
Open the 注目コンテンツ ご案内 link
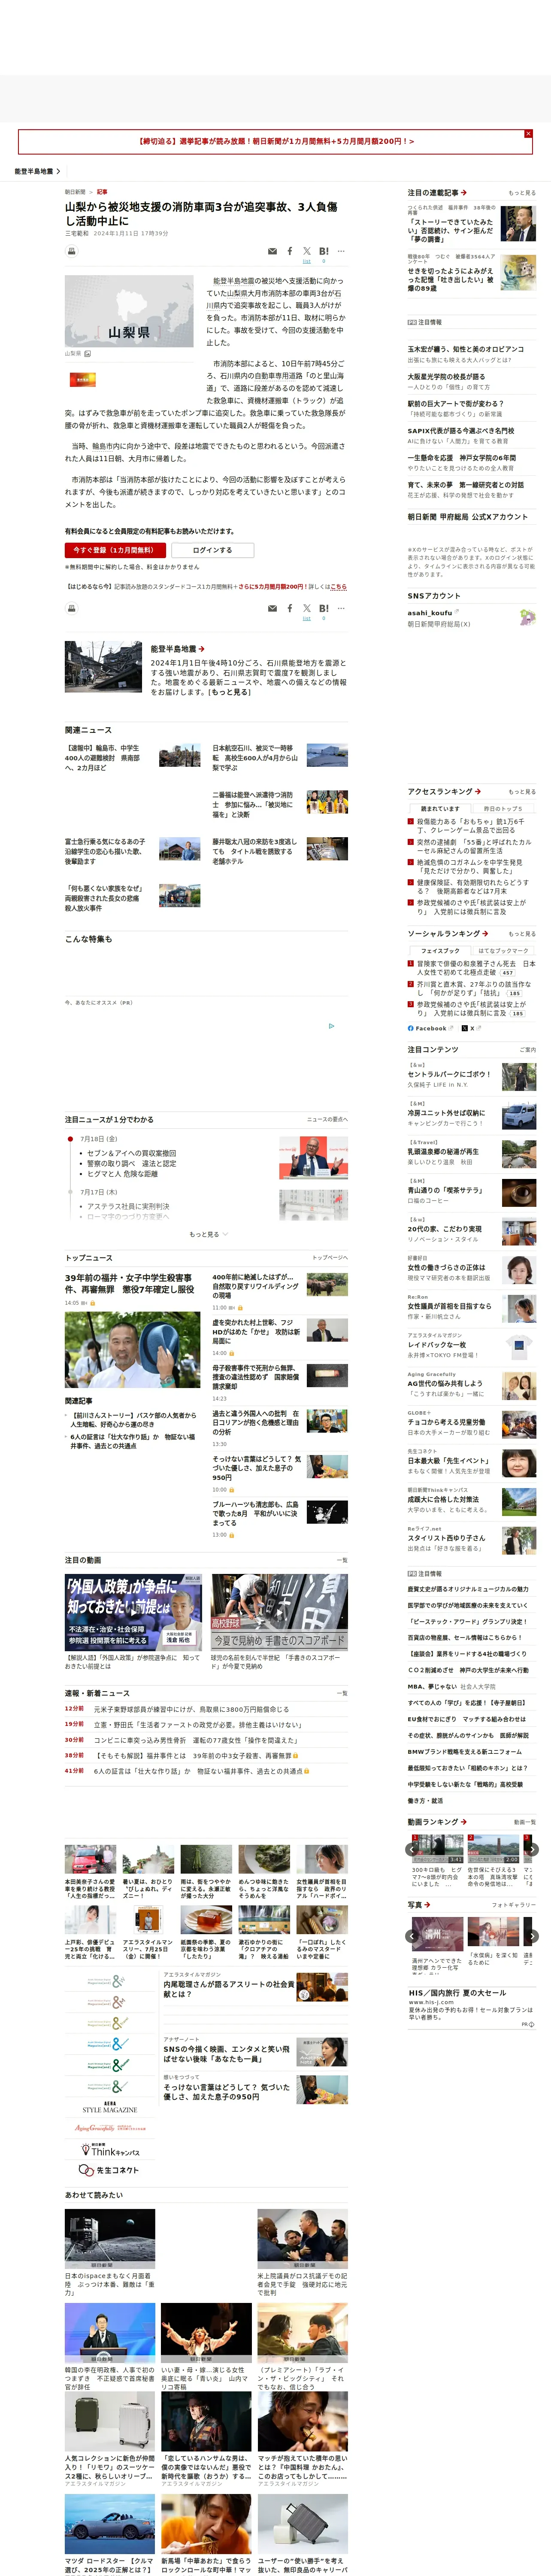(x=528, y=1050)
